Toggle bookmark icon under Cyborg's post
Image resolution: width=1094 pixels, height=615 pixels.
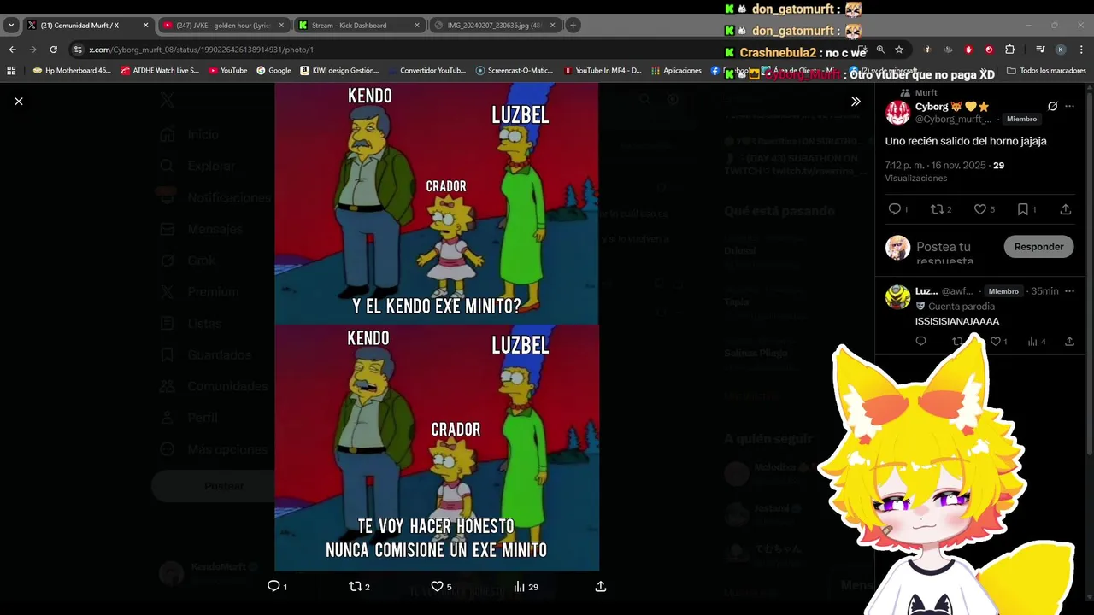click(1022, 209)
